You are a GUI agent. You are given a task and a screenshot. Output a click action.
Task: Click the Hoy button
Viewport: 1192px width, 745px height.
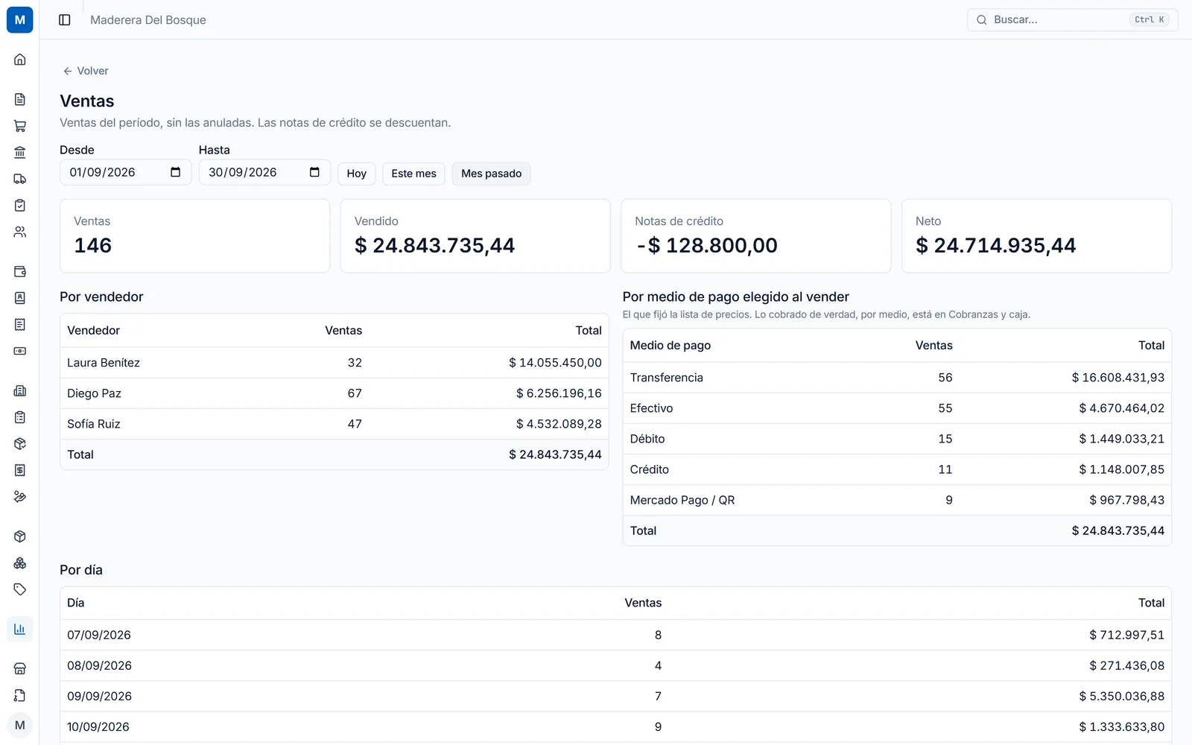(357, 174)
